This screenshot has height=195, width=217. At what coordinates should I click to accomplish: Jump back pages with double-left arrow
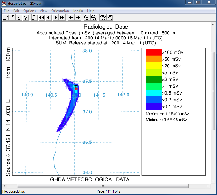[41, 18]
